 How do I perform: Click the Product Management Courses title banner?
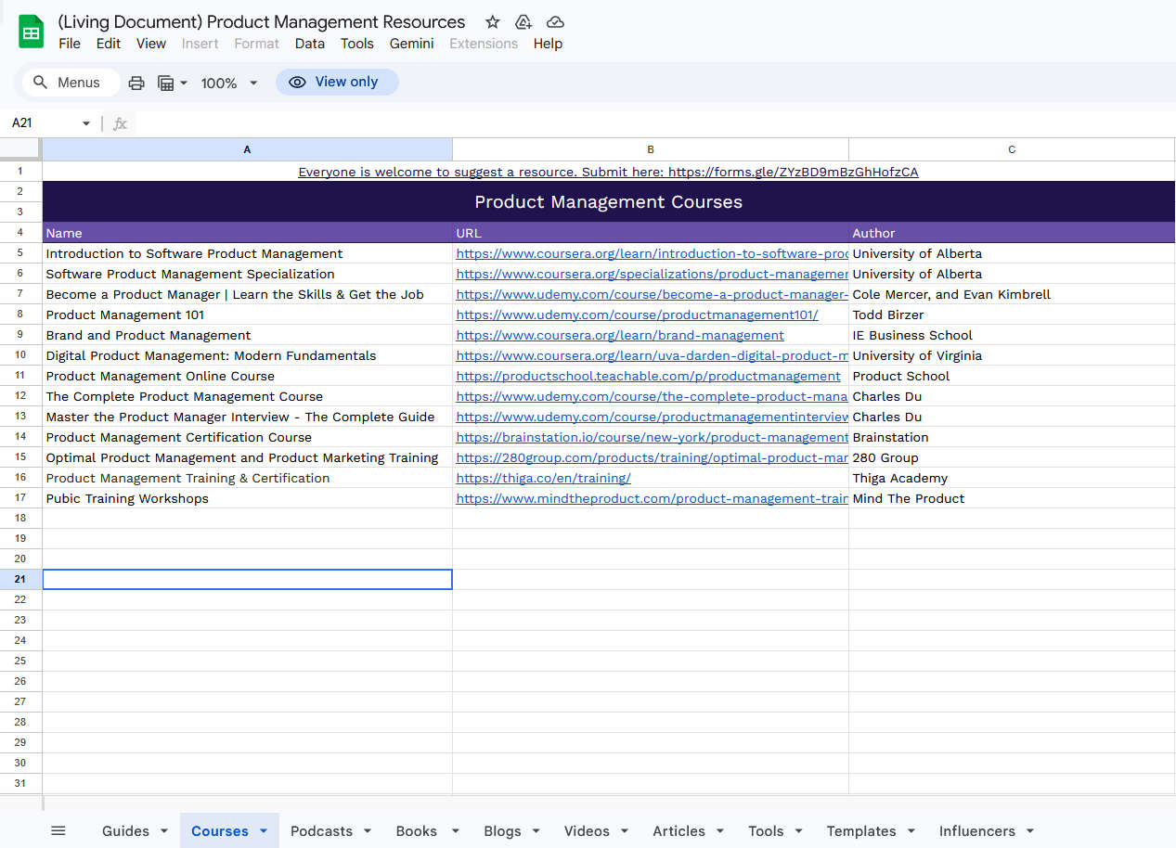609,201
